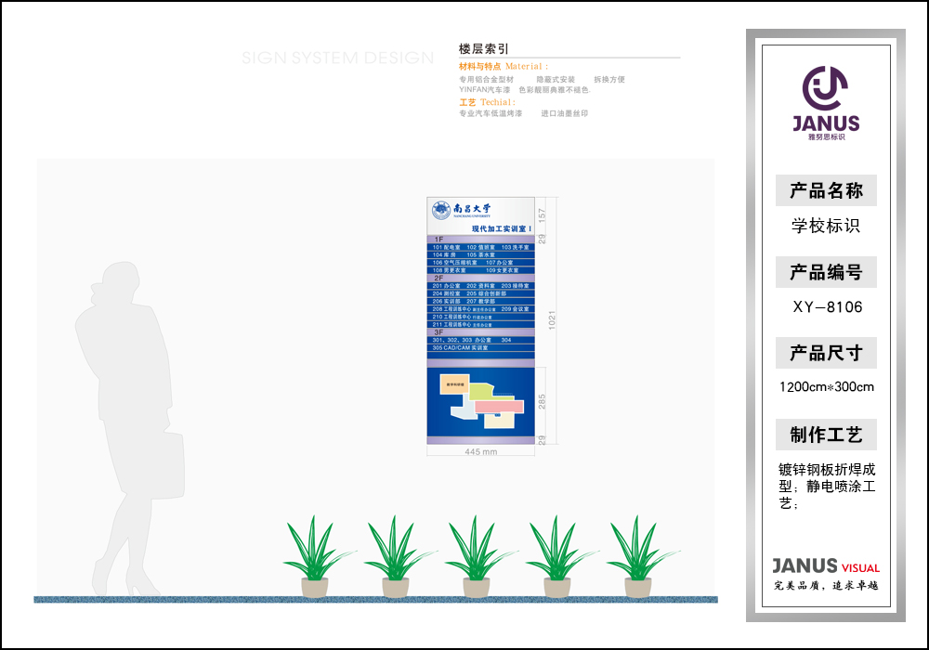Select the 制作工艺 label box

pos(826,435)
